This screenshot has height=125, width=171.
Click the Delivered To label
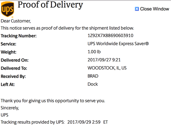[x=14, y=68]
